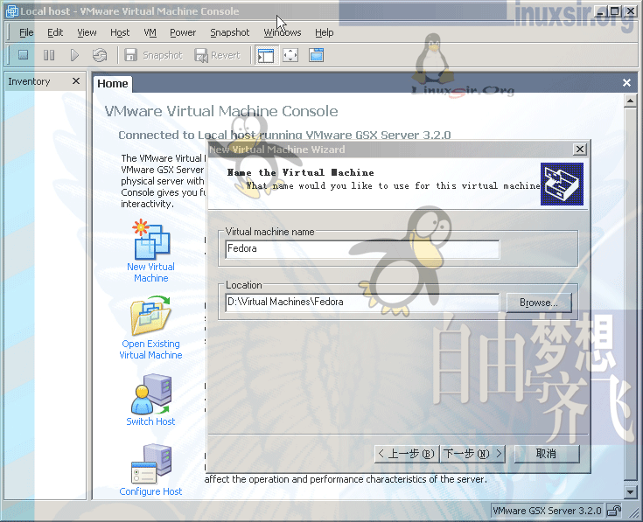
Task: Click the Virtual machine name field
Action: coord(362,249)
